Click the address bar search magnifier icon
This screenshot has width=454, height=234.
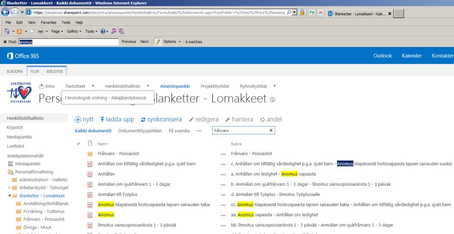289,13
